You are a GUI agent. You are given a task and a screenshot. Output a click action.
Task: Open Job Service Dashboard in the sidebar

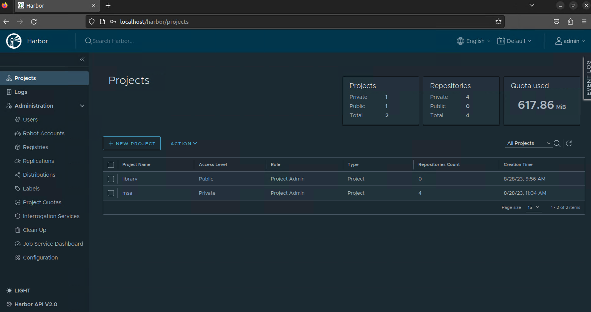coord(53,244)
